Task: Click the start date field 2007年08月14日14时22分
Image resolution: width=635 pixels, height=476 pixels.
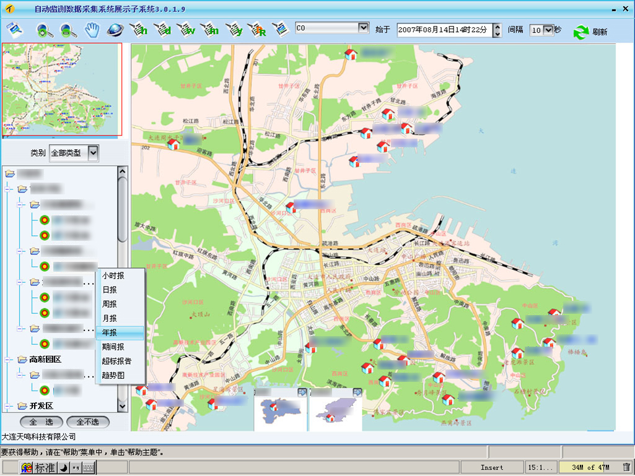Action: click(x=445, y=30)
